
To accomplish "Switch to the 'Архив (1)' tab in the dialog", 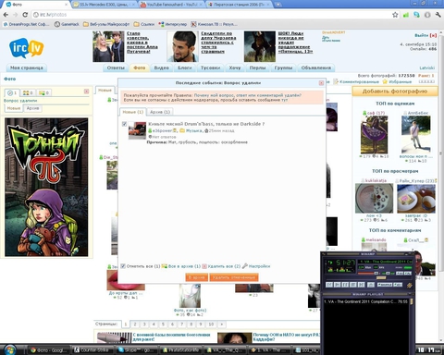I will click(160, 112).
